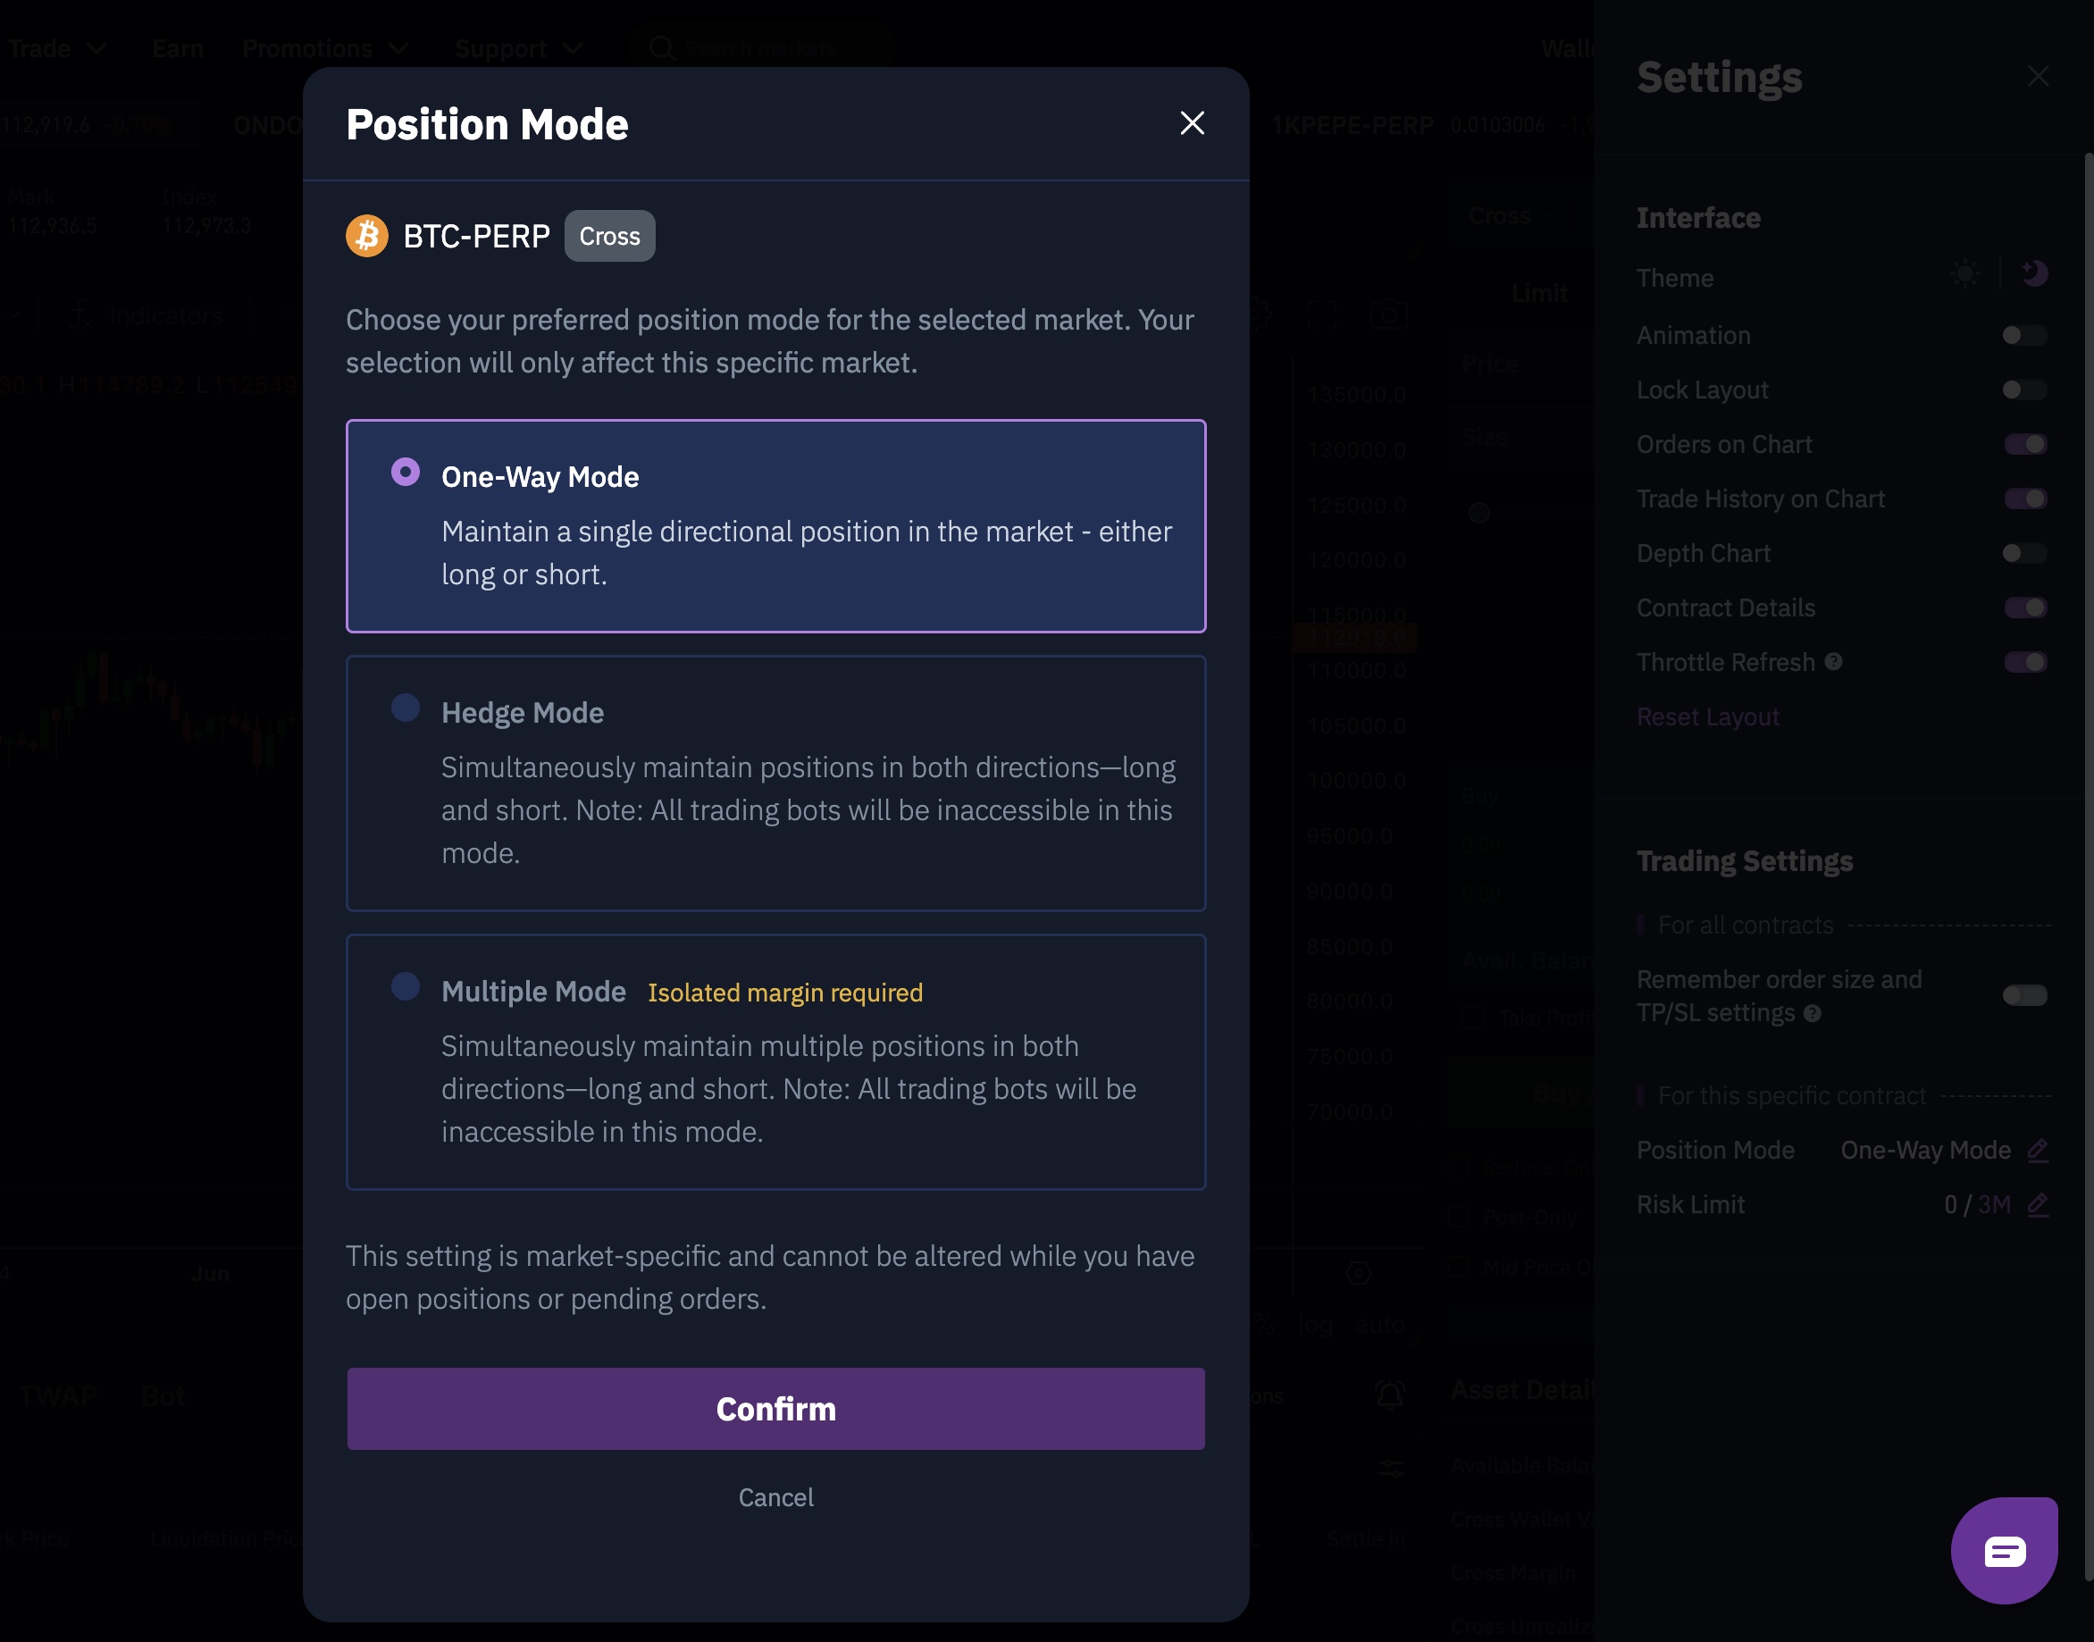Click the Reset Layout link
The width and height of the screenshot is (2094, 1642).
pos(1707,717)
